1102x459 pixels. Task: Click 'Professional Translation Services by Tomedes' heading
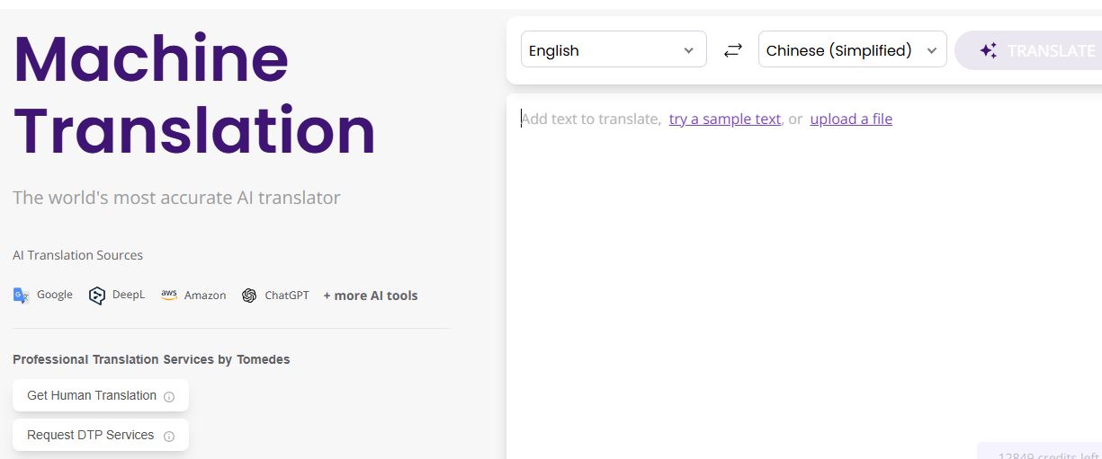151,359
